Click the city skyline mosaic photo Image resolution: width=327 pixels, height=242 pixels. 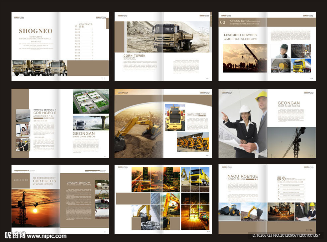(x=156, y=180)
